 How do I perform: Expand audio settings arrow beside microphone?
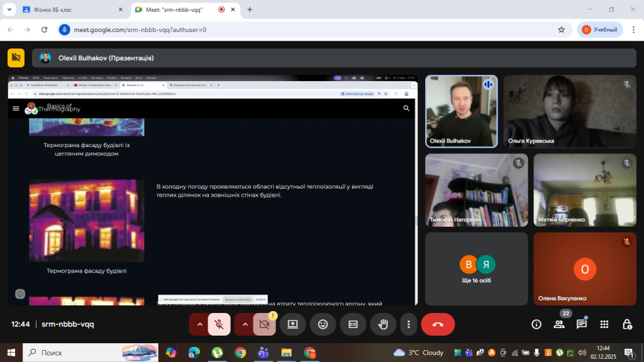tap(200, 324)
